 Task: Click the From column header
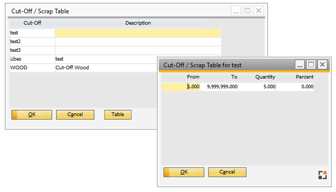click(181, 77)
